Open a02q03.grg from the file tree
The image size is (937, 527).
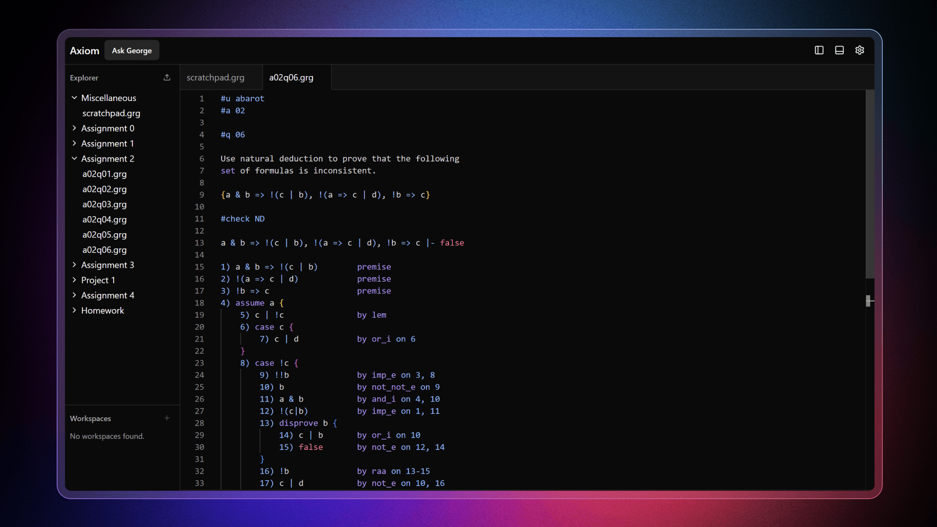(x=104, y=204)
